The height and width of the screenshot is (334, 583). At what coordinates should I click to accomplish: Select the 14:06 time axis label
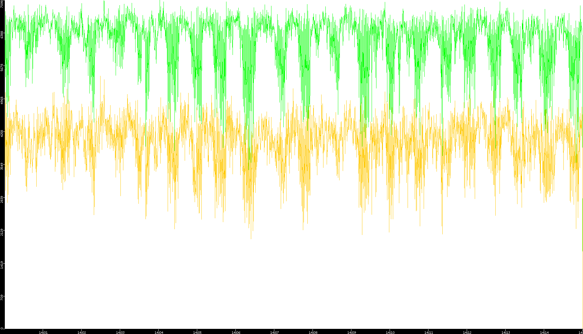pyautogui.click(x=236, y=332)
